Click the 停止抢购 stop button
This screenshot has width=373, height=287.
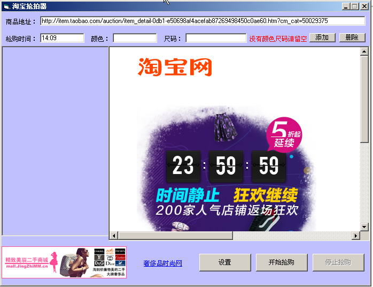click(x=338, y=262)
